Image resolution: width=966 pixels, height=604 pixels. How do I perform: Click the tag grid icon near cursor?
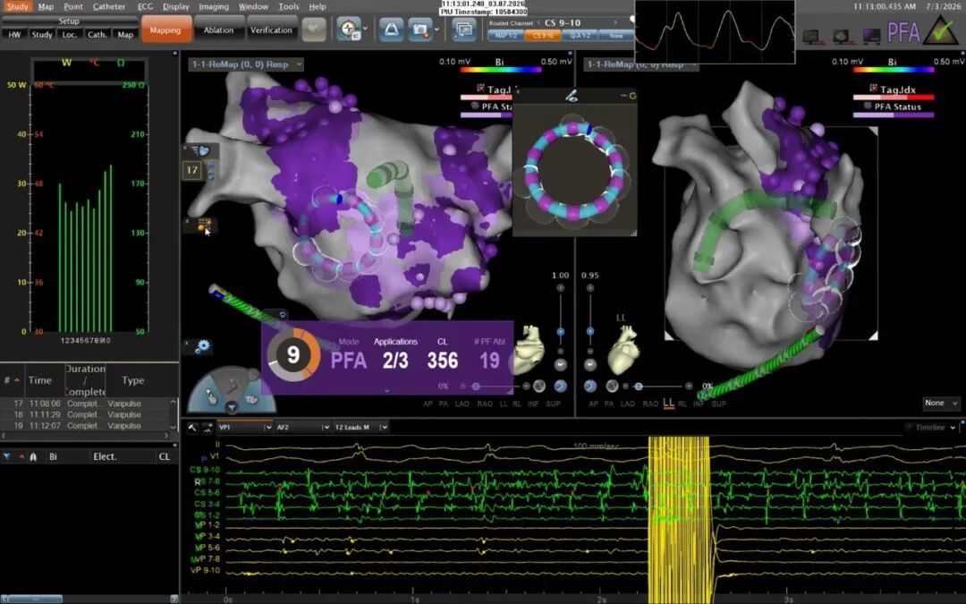coord(203,225)
